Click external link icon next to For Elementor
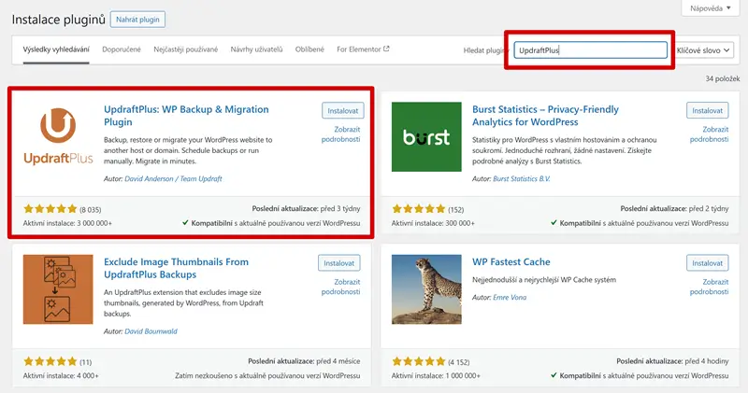 click(386, 49)
